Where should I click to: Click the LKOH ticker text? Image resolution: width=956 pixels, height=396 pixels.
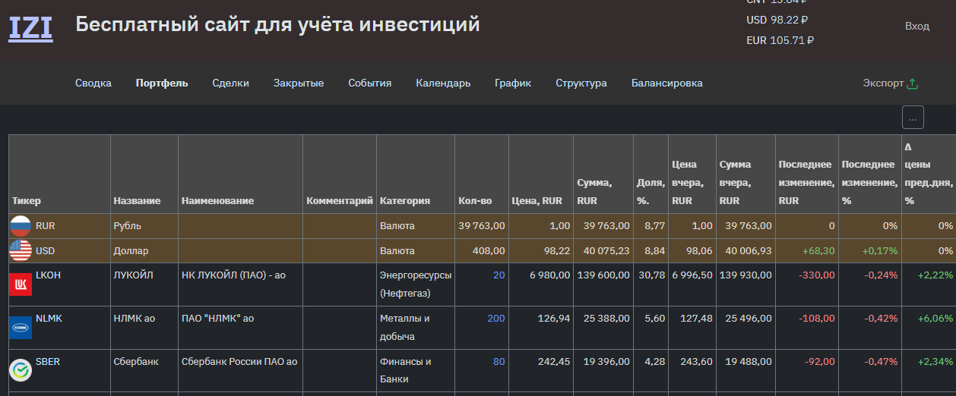click(x=48, y=275)
